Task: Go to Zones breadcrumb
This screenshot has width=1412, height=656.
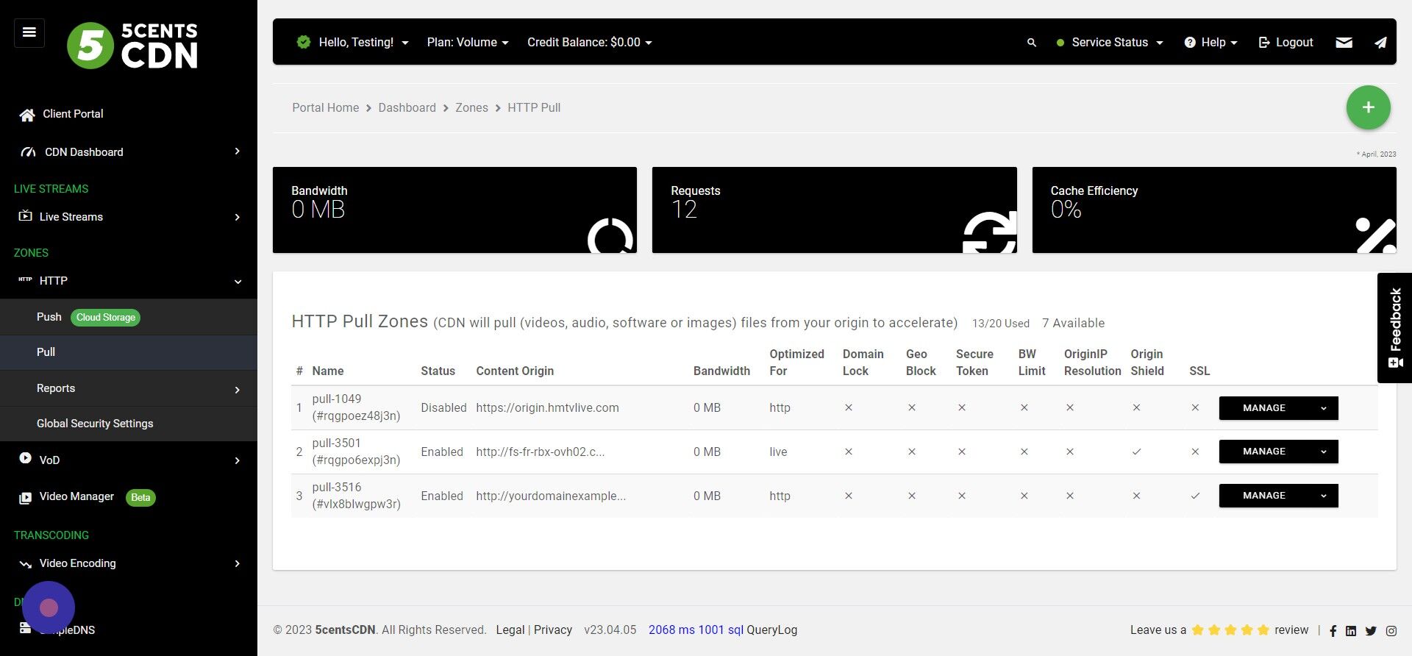Action: (471, 107)
